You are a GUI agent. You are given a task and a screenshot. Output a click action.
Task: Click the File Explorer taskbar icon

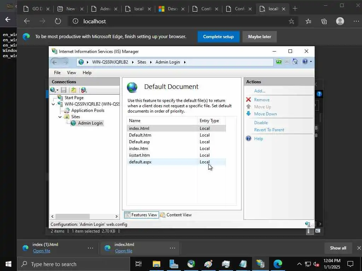[x=156, y=264]
